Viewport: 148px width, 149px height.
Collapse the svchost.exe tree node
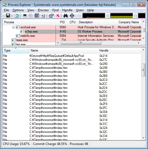click(x=14, y=28)
